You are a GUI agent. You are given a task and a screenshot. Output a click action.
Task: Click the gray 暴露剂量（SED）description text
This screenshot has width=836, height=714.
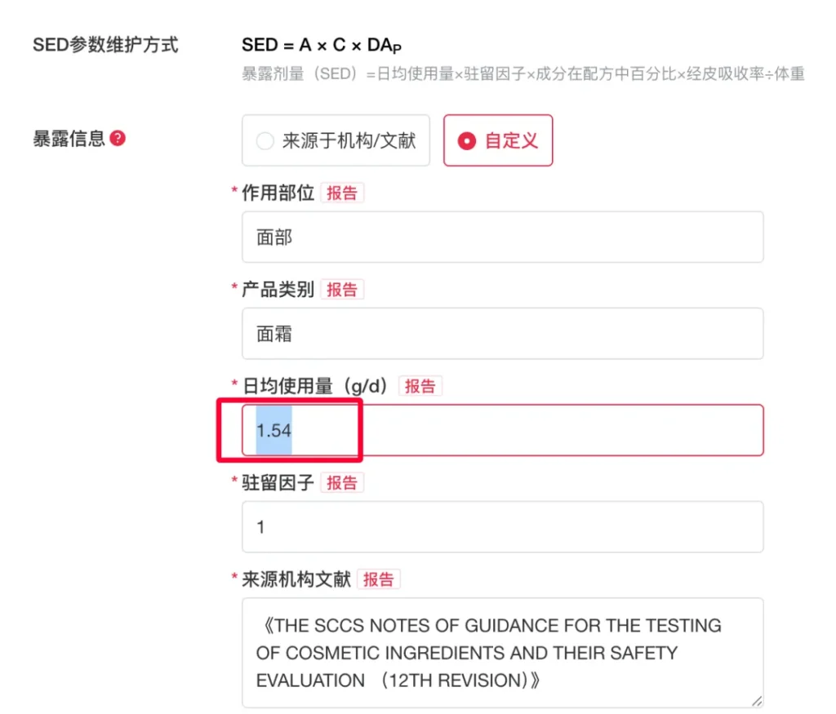tap(522, 74)
